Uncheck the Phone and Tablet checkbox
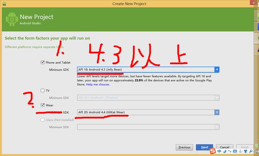The image size is (259, 156). pos(43,62)
